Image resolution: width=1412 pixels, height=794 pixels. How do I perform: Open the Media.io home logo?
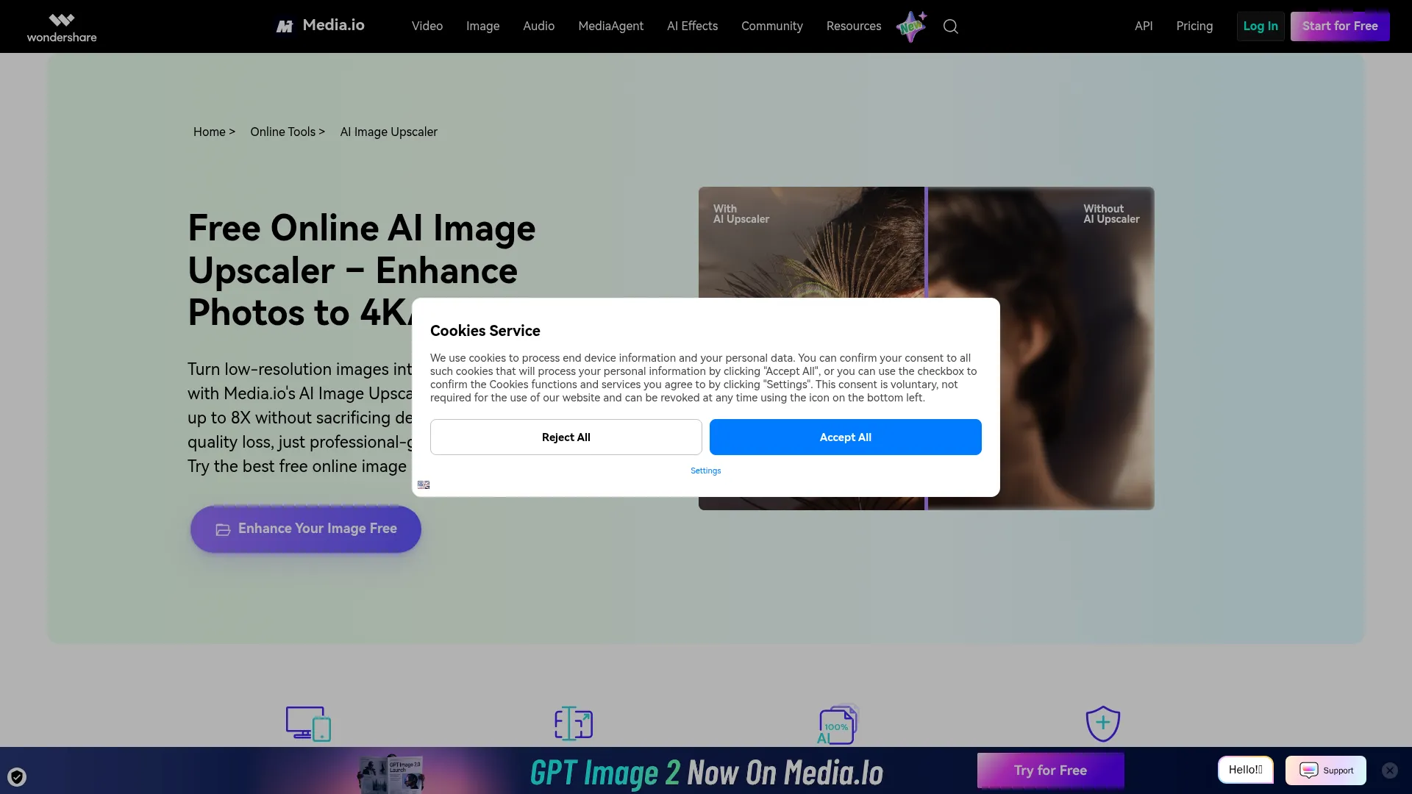tap(320, 26)
